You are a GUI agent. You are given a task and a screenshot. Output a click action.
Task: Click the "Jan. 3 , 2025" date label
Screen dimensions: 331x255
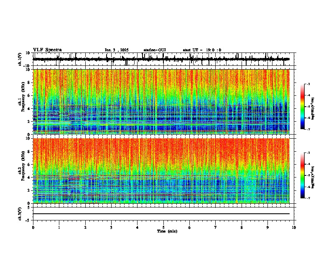(x=117, y=50)
